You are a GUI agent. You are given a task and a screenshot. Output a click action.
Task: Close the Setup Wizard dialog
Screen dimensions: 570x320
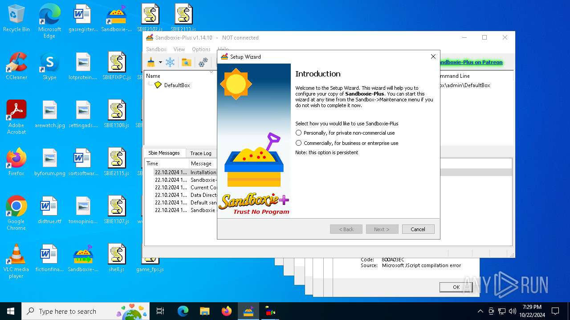point(433,56)
